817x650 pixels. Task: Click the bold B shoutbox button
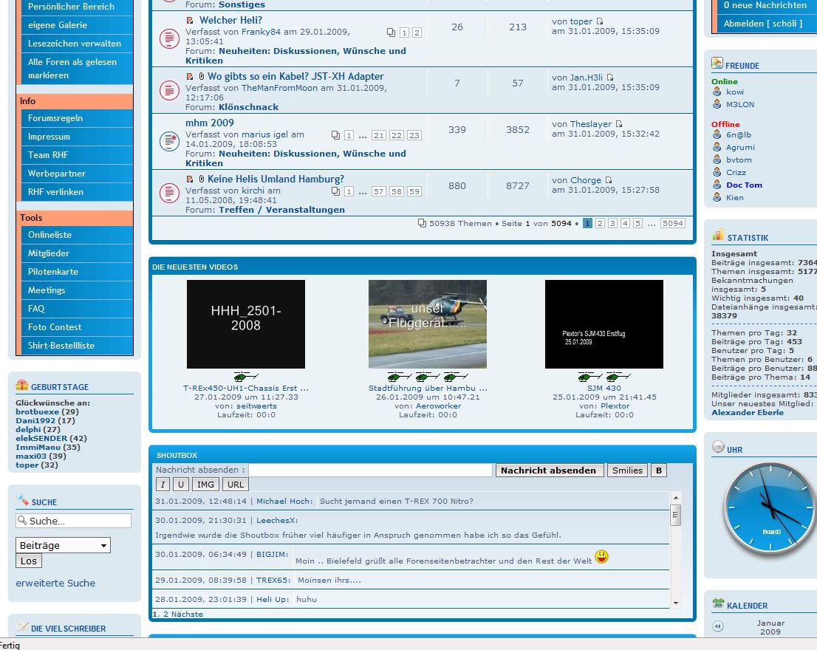coord(658,471)
